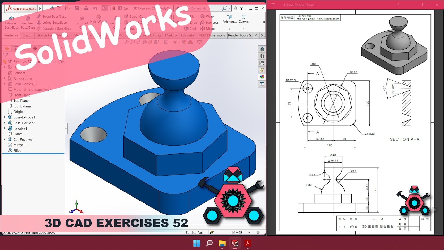This screenshot has height=250, width=444.
Task: Open the Help question mark menu
Action: coord(241,8)
